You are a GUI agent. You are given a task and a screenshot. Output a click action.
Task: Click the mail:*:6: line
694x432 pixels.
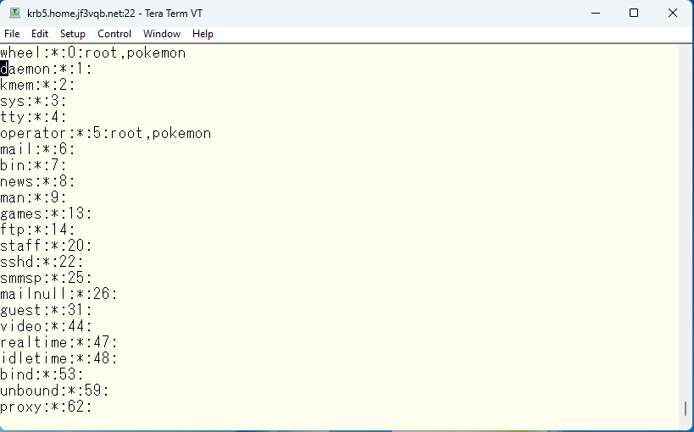[37, 149]
